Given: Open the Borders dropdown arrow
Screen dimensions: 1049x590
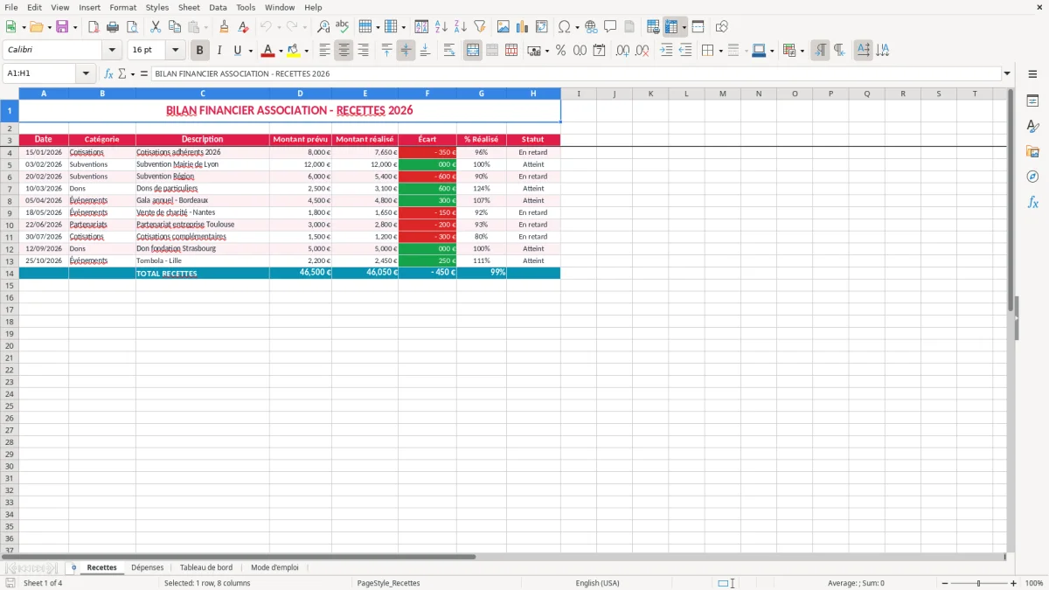Looking at the screenshot, I should point(720,51).
